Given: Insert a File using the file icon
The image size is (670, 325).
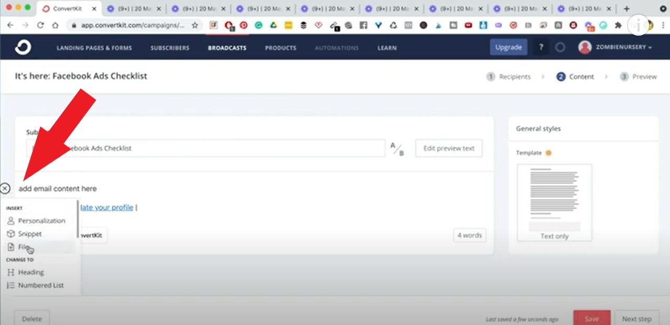Looking at the screenshot, I should coord(24,246).
